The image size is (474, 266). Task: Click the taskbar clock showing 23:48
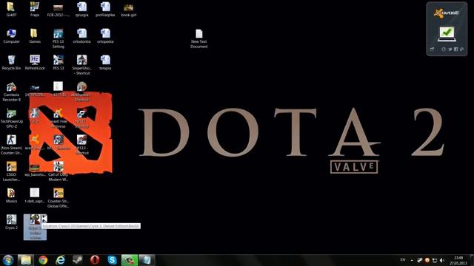pyautogui.click(x=458, y=260)
